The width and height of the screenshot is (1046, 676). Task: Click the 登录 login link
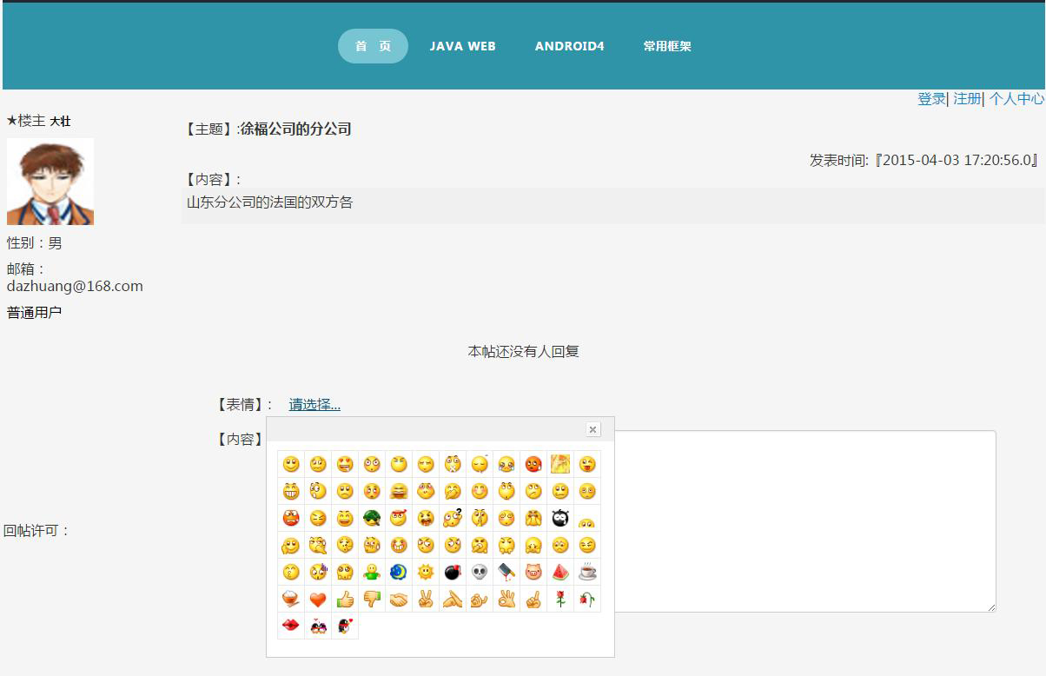930,99
